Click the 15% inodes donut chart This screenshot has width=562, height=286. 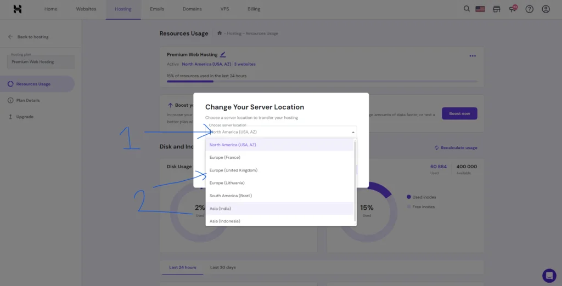pos(367,211)
